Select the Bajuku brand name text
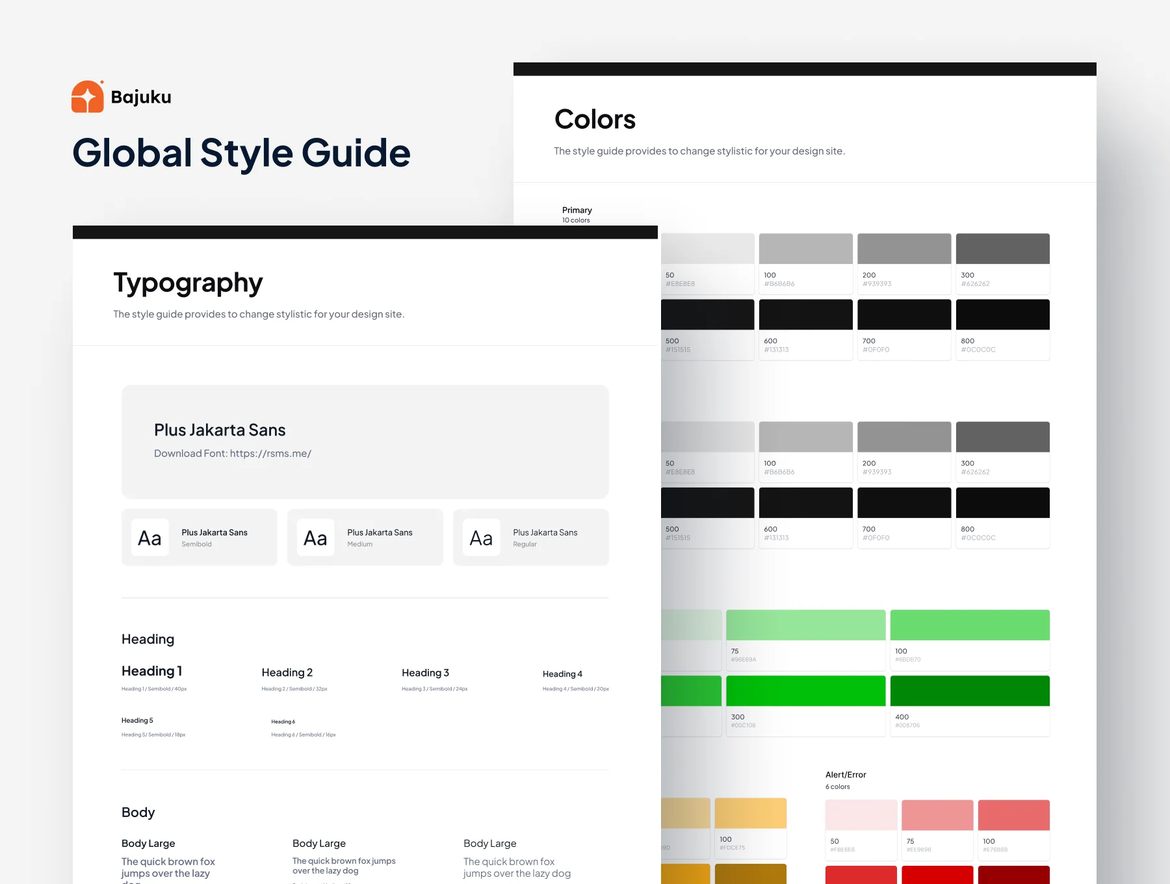The image size is (1170, 884). pyautogui.click(x=141, y=97)
